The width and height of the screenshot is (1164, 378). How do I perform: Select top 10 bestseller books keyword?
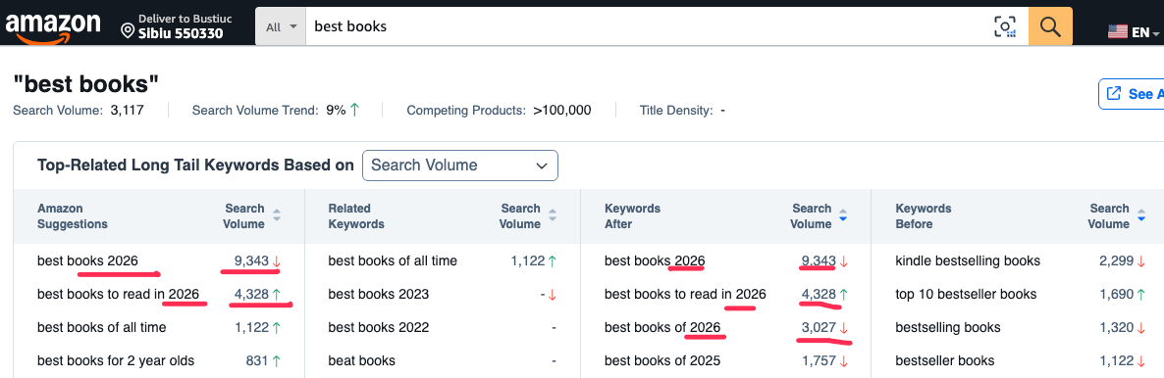966,294
